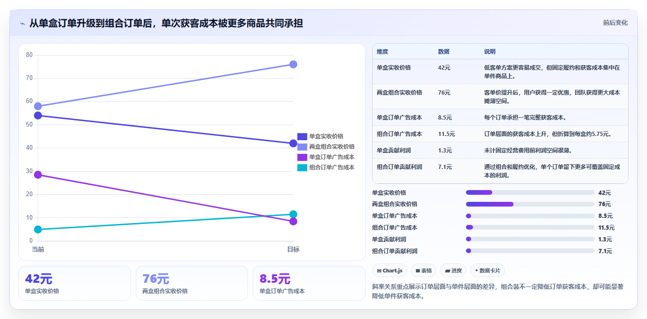647x319 pixels.
Task: Click the 单盒订单广告成本 data point at 当前
Action: 38,175
